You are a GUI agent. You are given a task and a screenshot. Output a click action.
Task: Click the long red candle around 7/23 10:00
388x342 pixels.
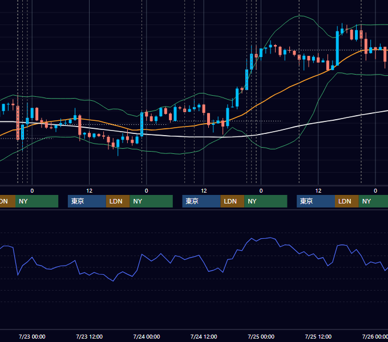80,125
